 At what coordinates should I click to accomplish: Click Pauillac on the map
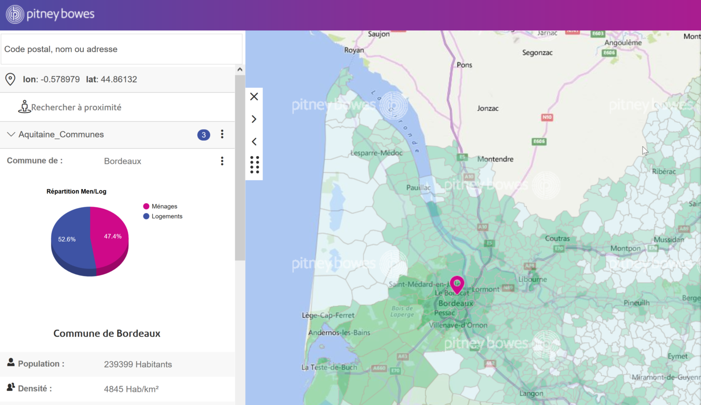point(419,188)
